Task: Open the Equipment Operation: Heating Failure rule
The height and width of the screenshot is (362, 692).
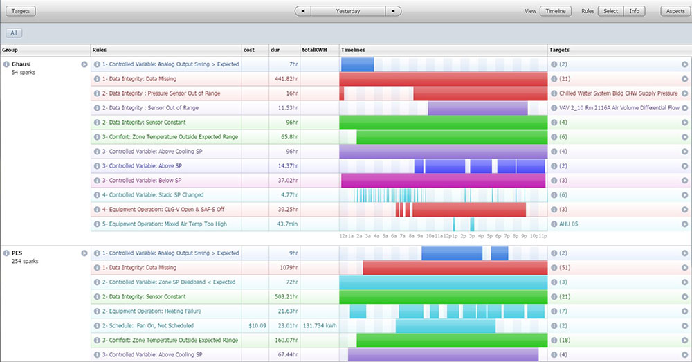Action: (152, 311)
